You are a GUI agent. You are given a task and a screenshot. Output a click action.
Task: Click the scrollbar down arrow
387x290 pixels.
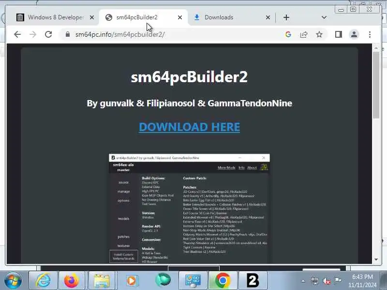[376, 260]
